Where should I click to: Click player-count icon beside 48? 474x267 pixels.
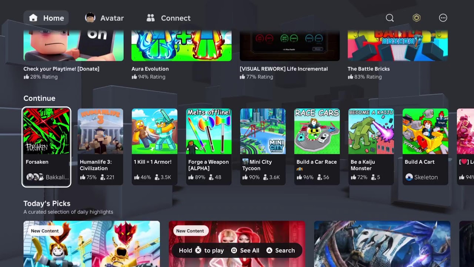tap(211, 177)
